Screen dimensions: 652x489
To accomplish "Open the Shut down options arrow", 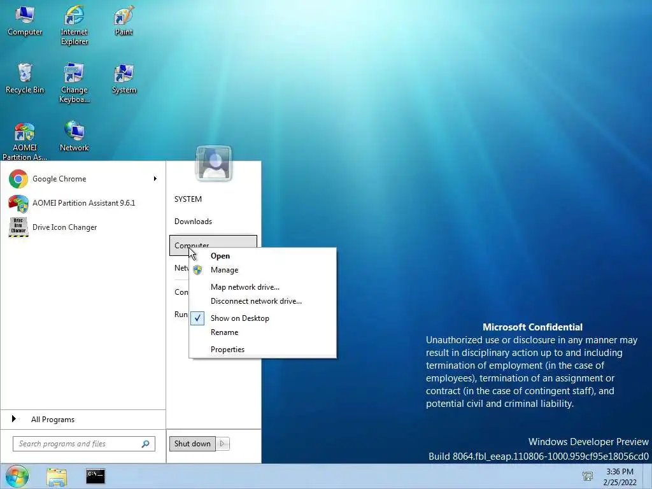I will pos(222,444).
